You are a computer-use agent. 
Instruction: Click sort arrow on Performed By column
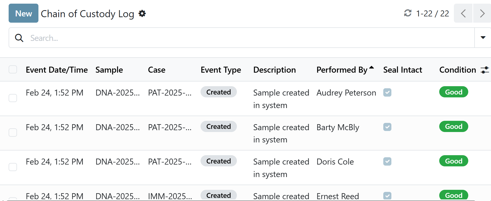pos(371,68)
